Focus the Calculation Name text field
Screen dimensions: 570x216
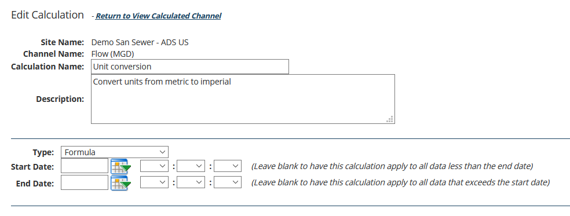[190, 67]
